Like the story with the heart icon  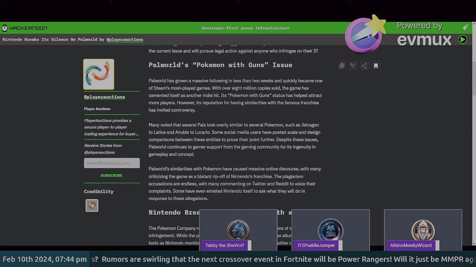pos(353,66)
